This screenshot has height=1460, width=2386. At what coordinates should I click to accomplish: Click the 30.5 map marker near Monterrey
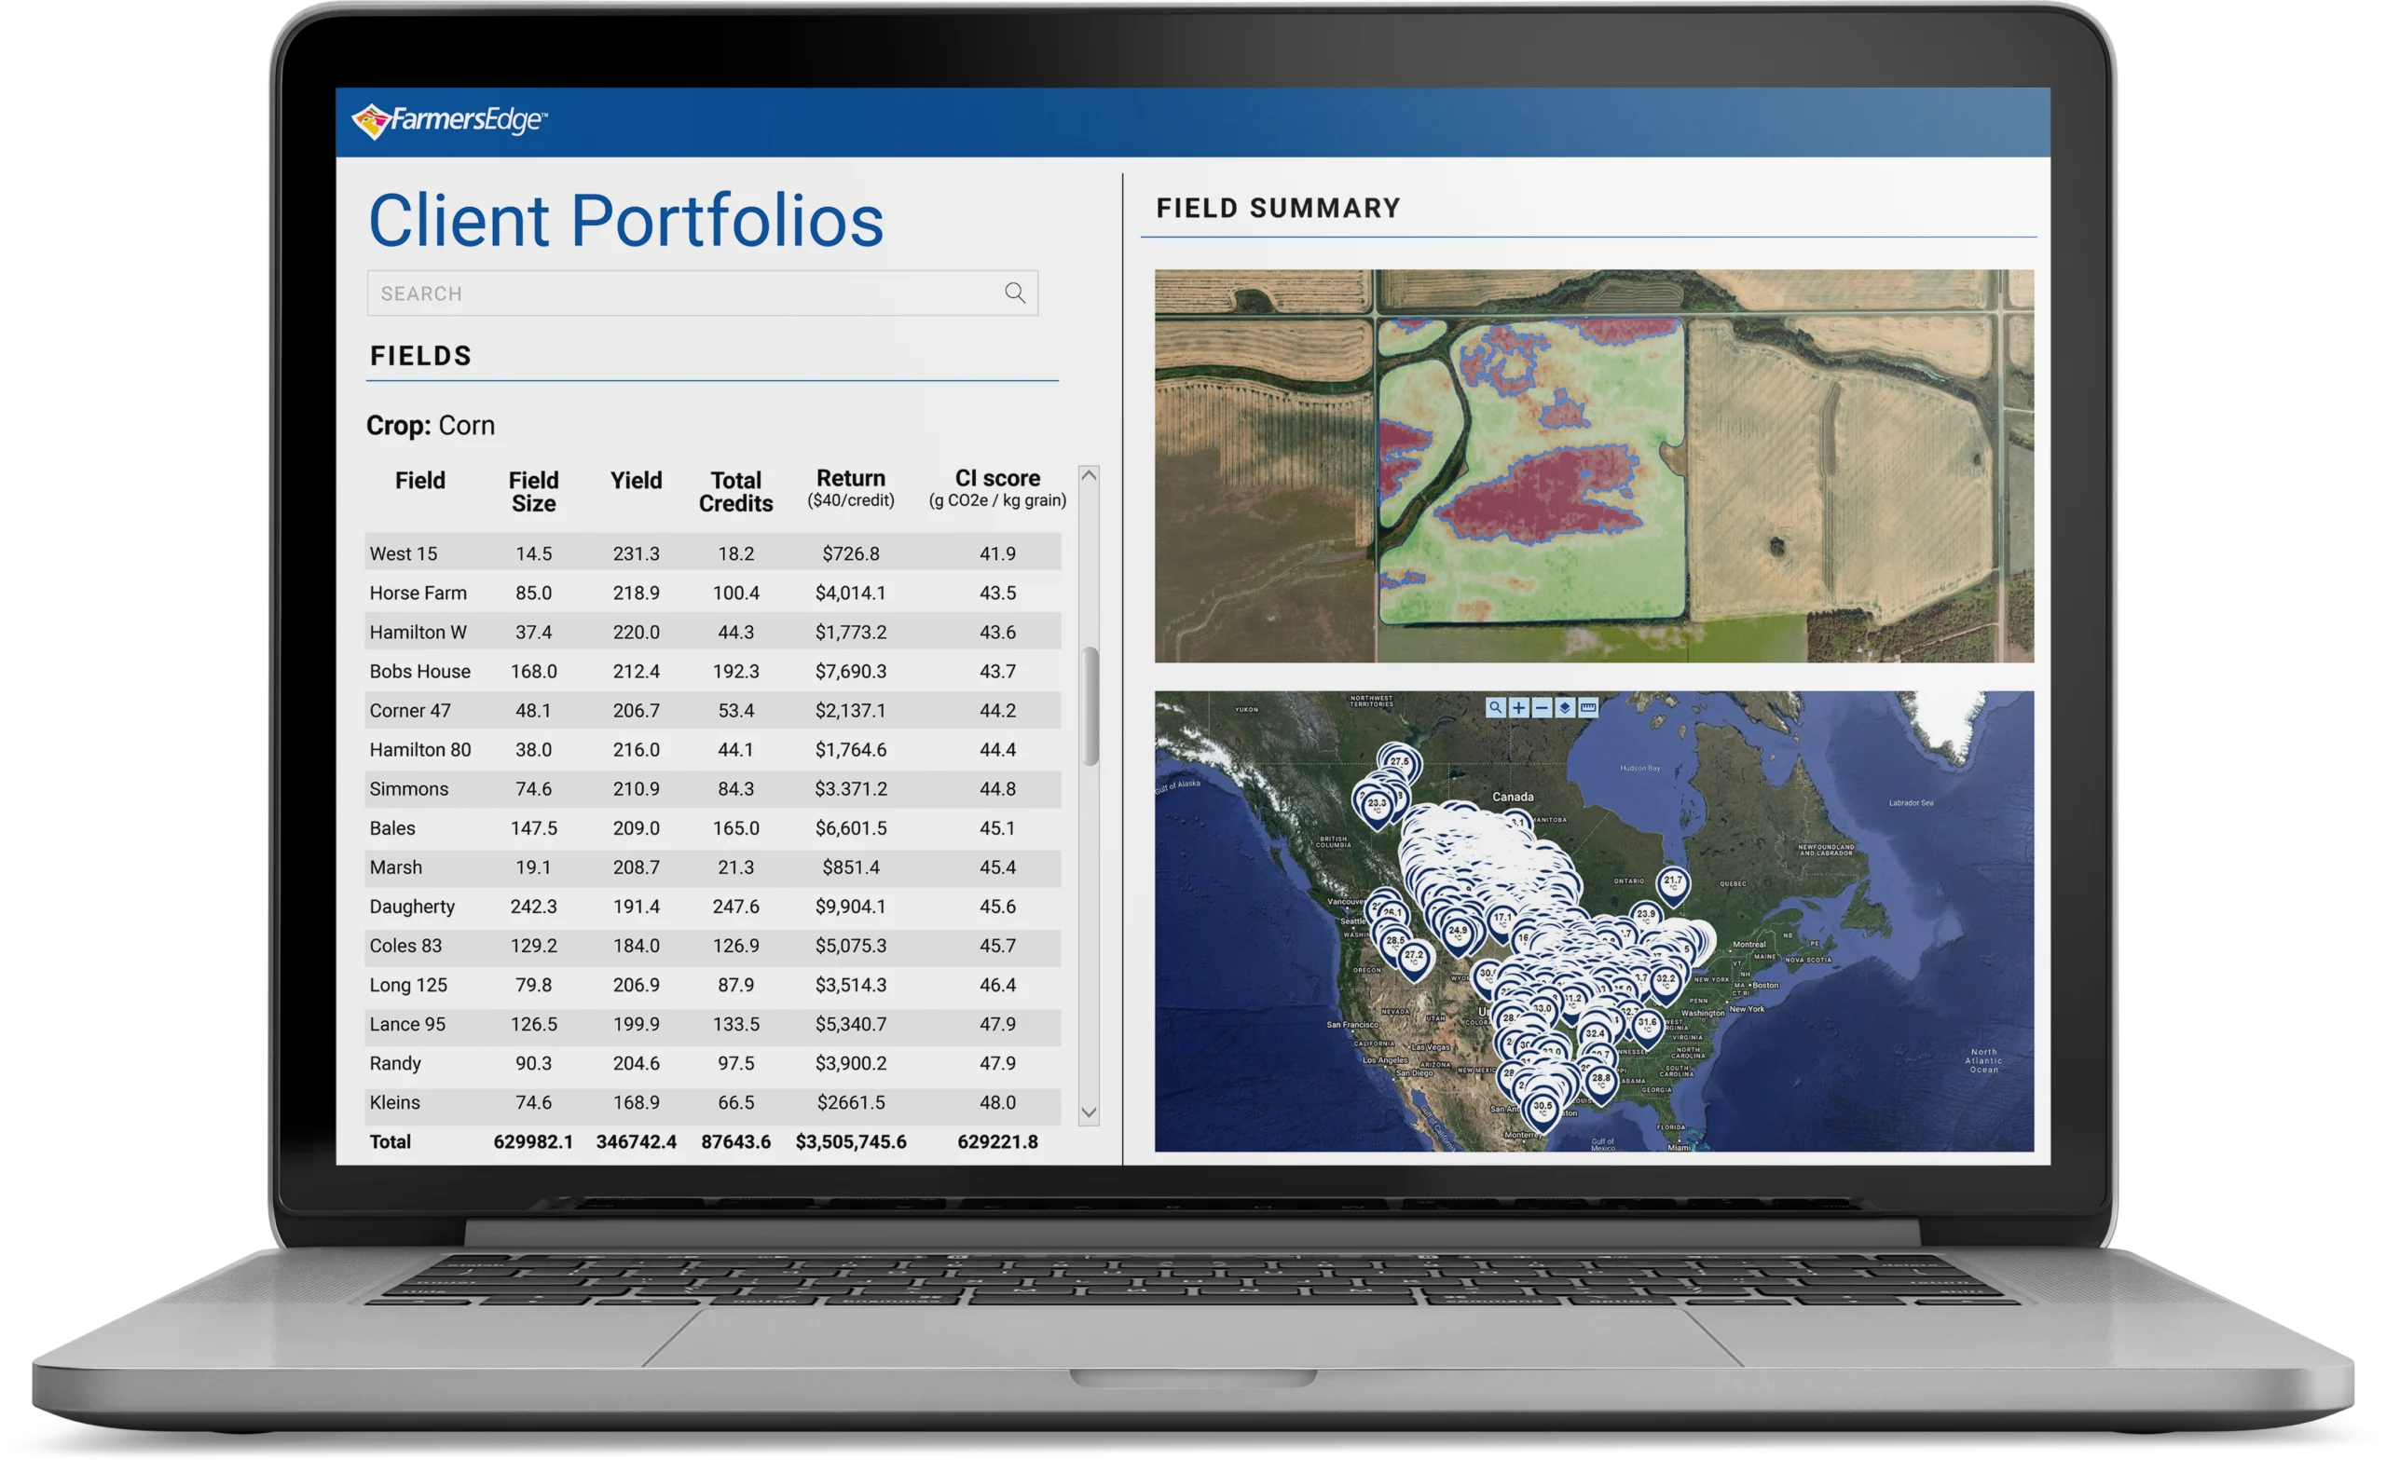pos(1543,1108)
